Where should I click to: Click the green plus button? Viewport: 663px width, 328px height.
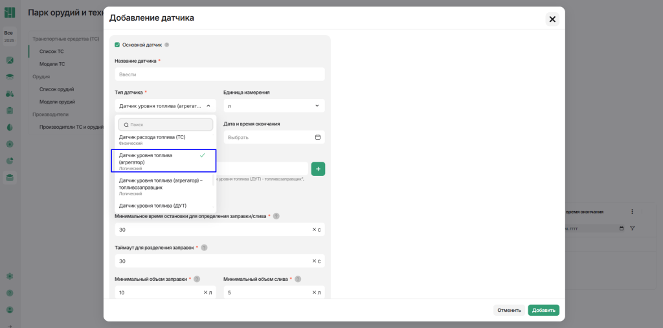318,169
